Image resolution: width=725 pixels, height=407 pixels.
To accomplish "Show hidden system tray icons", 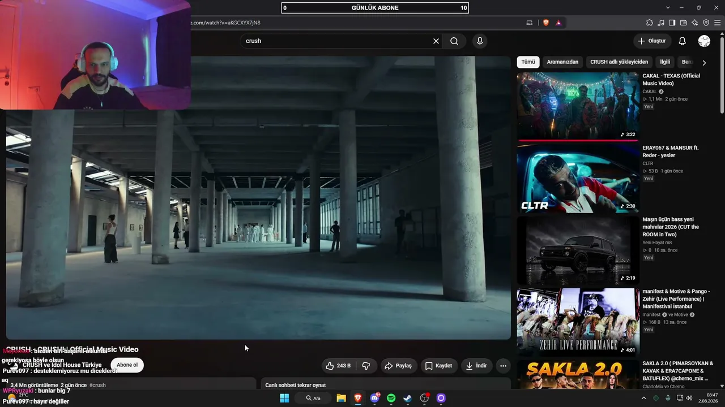I will pos(643,398).
